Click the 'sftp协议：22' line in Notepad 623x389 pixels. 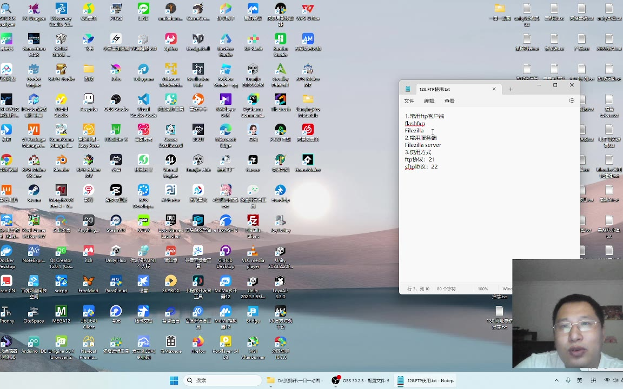click(x=421, y=167)
